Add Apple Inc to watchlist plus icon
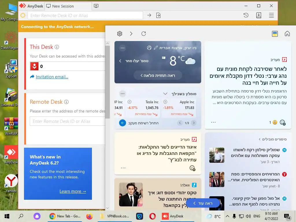 165,102
